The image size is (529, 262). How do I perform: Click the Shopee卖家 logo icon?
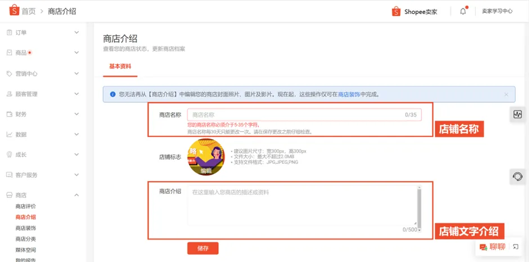396,11
